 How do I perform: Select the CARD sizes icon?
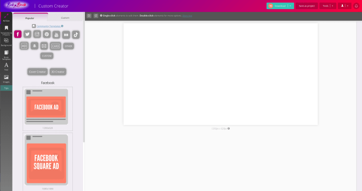[55, 46]
